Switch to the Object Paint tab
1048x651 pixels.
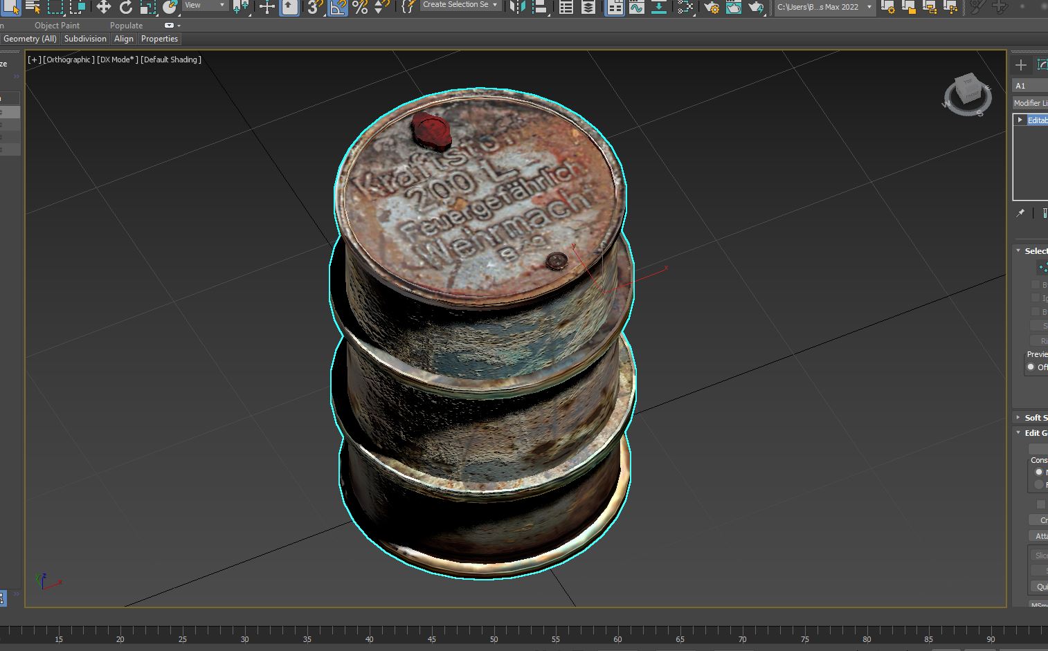(57, 26)
